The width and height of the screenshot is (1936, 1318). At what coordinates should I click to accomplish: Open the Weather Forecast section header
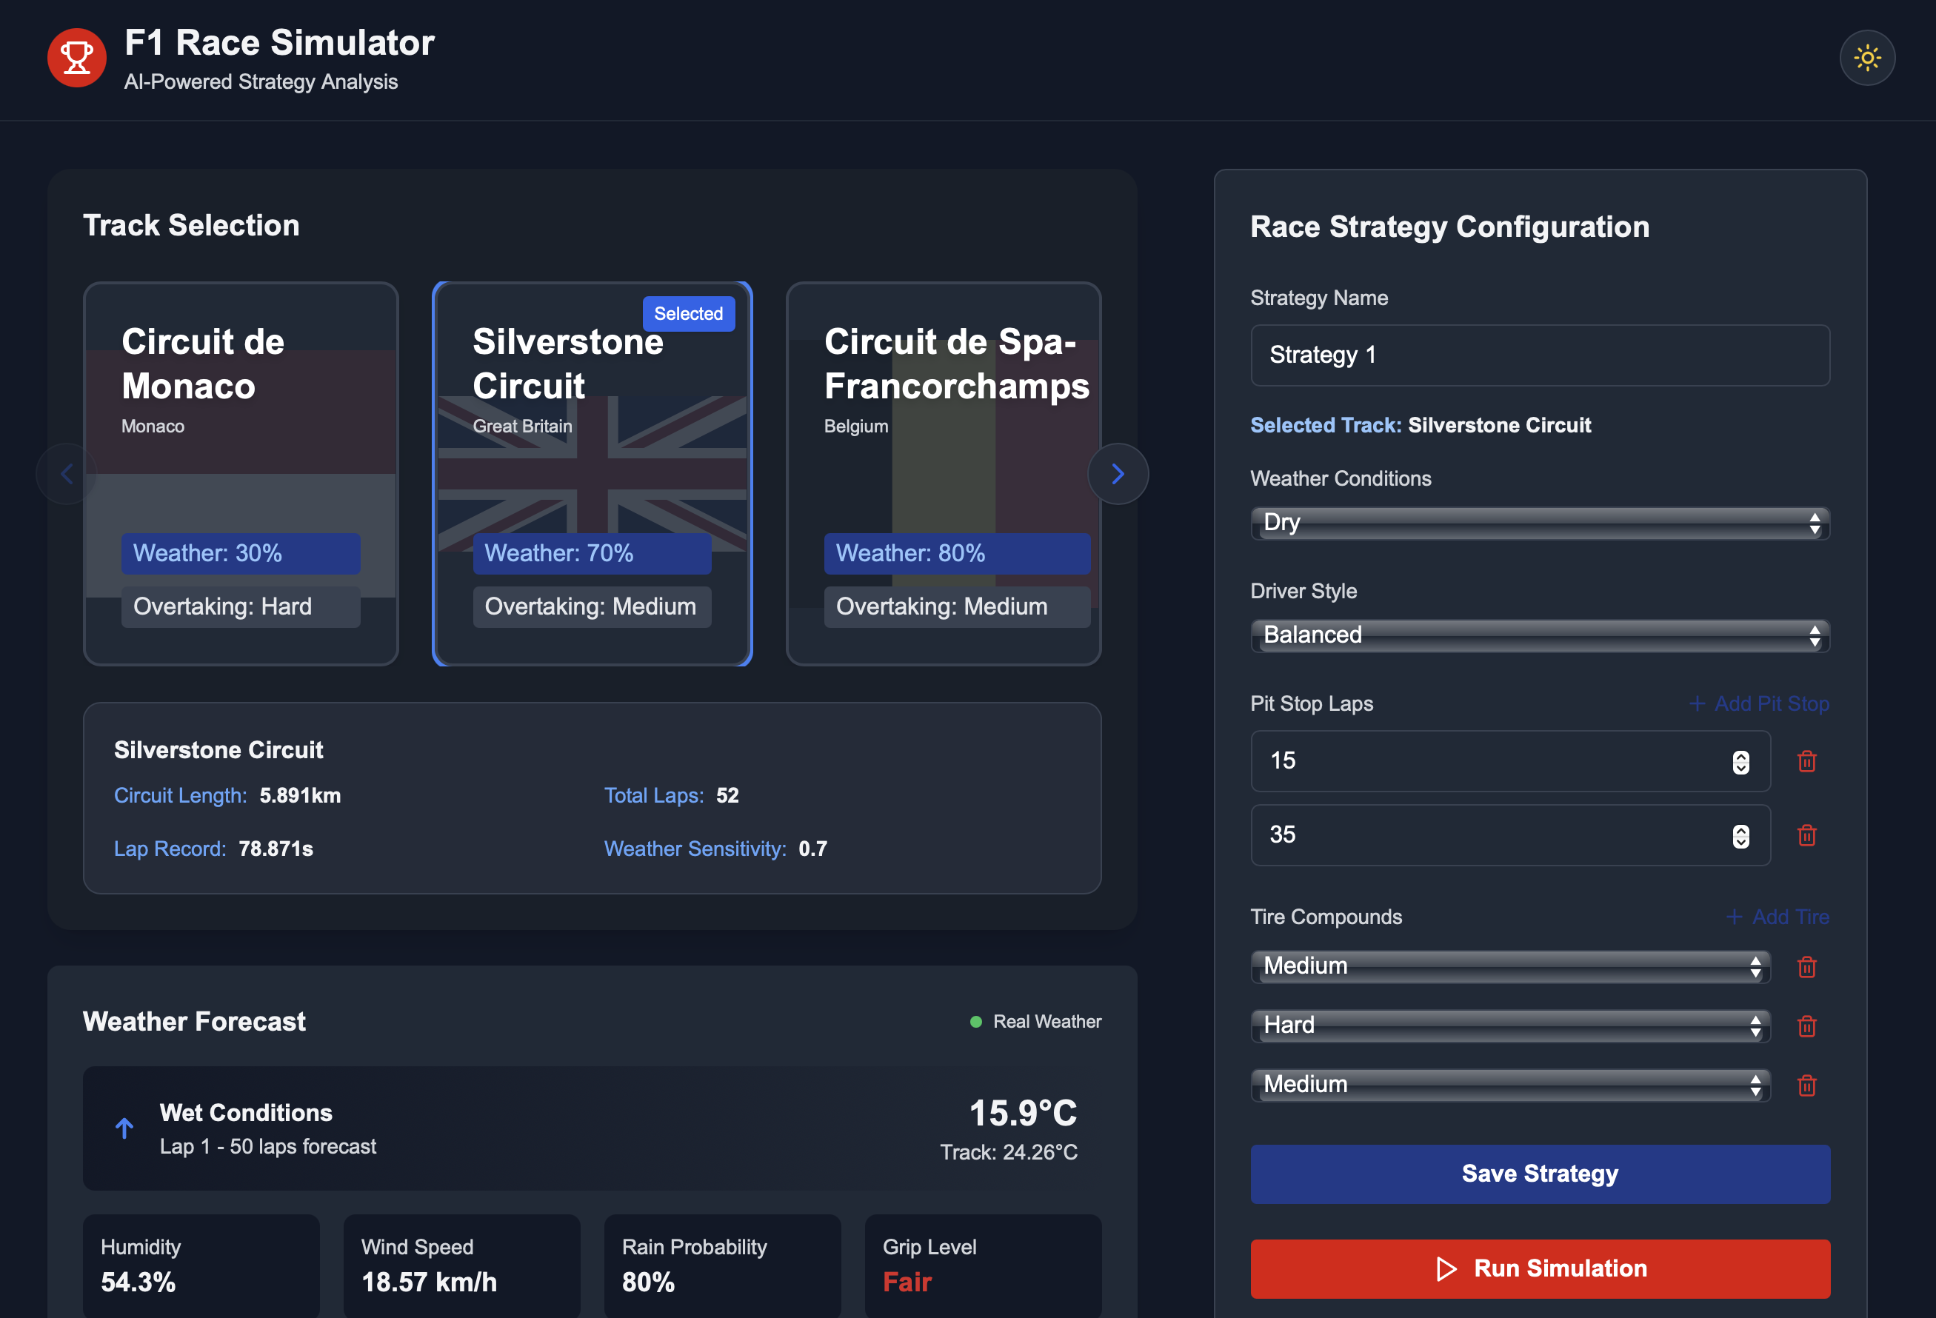coord(194,1022)
